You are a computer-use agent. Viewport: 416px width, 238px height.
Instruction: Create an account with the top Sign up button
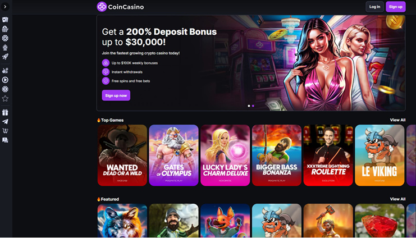(396, 7)
